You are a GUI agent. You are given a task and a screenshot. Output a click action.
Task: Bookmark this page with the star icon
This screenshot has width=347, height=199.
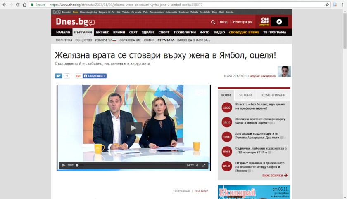pos(327,5)
